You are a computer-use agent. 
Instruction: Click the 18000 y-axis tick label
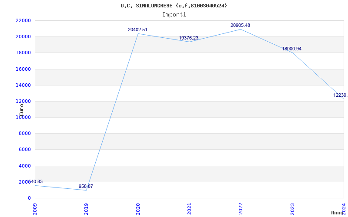pos(23,53)
